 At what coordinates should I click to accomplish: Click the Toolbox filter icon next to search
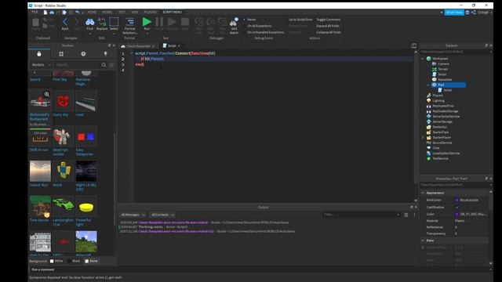tap(111, 65)
